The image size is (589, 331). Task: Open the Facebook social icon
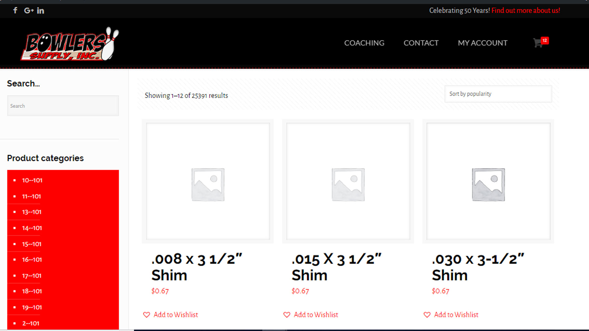[15, 10]
